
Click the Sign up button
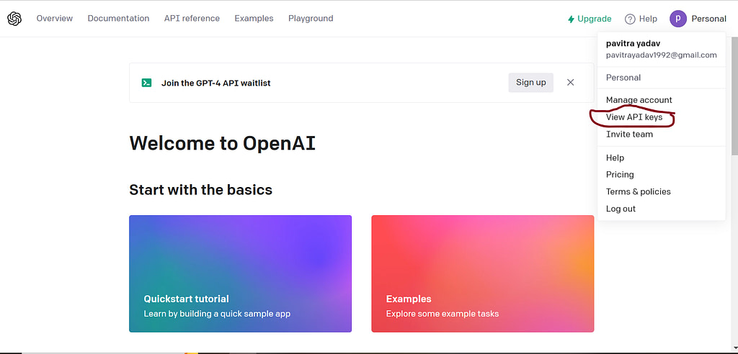point(531,83)
